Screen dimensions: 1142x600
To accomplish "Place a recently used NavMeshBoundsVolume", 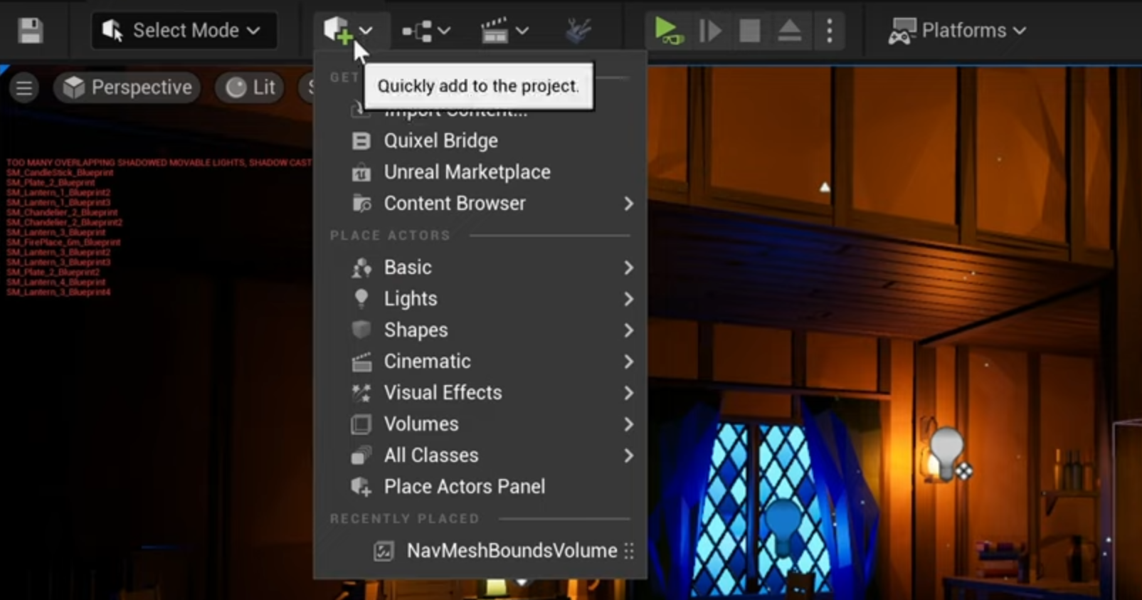I will pyautogui.click(x=480, y=551).
